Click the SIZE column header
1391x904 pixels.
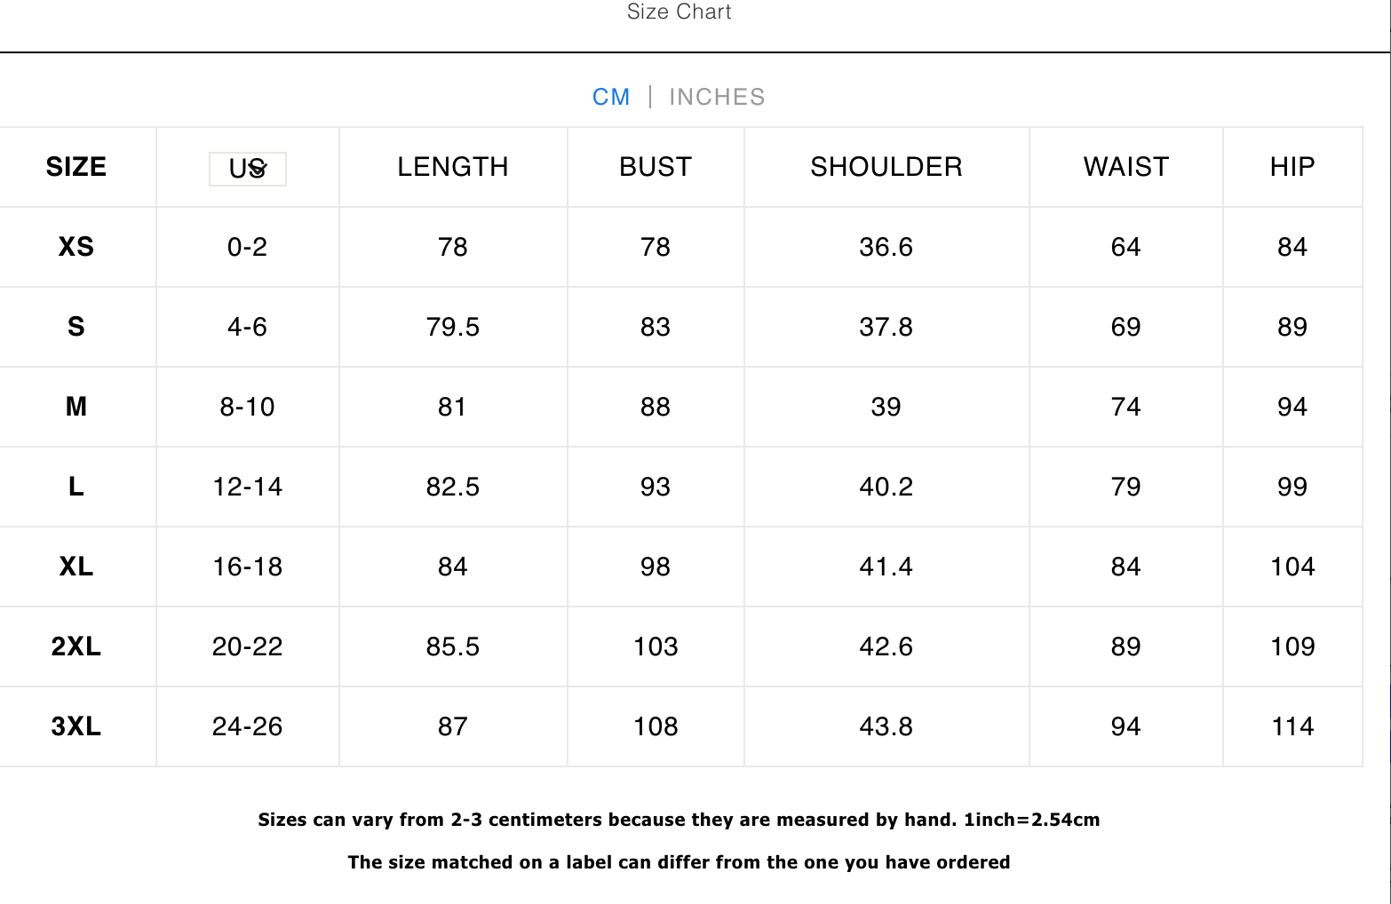click(76, 167)
